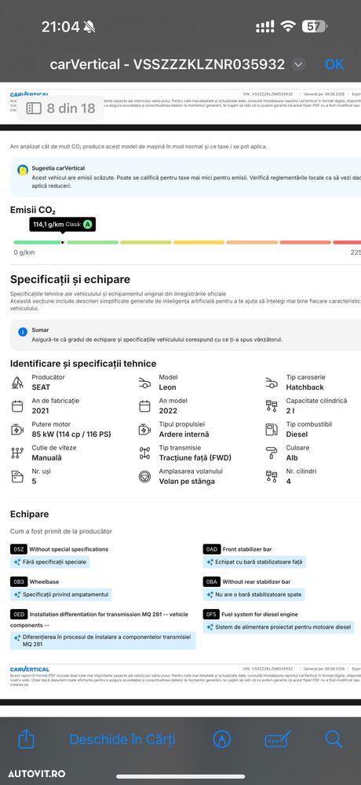Tap the 114,1 g/km emissions tooltip
Viewport: 361px width, 785px height.
click(x=62, y=225)
